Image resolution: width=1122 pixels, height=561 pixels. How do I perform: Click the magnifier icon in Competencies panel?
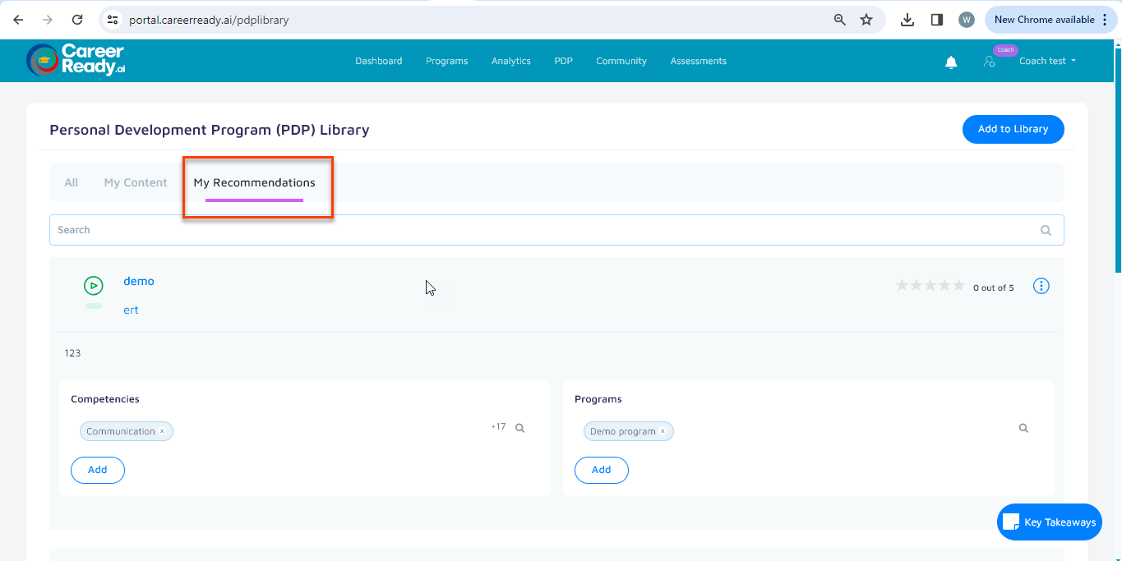519,428
